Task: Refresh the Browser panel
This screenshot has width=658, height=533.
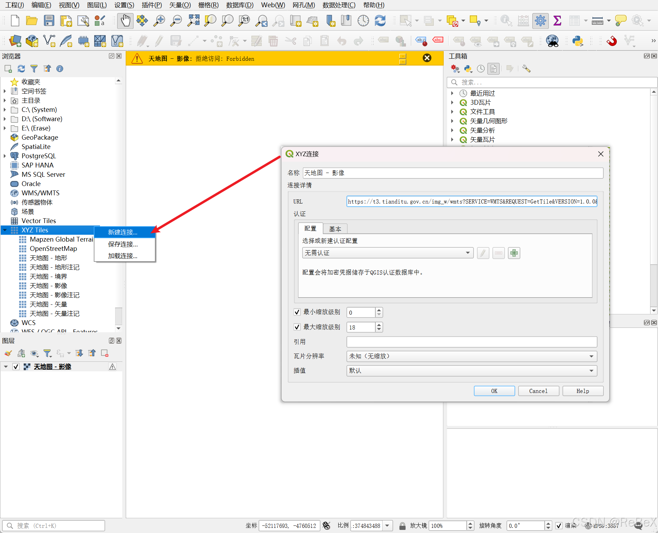Action: 21,69
